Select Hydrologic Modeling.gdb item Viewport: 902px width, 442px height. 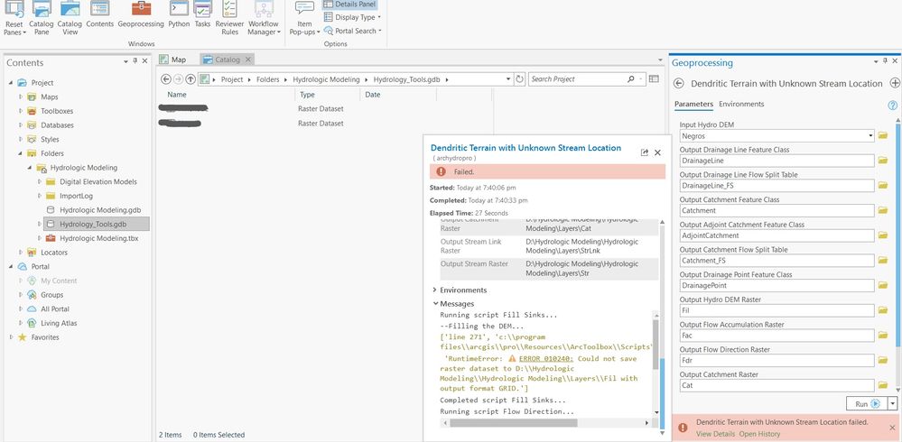point(100,210)
